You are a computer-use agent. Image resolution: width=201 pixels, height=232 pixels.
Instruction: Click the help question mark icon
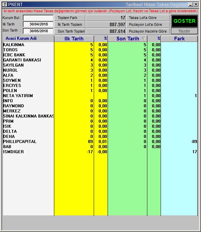click(x=5, y=4)
